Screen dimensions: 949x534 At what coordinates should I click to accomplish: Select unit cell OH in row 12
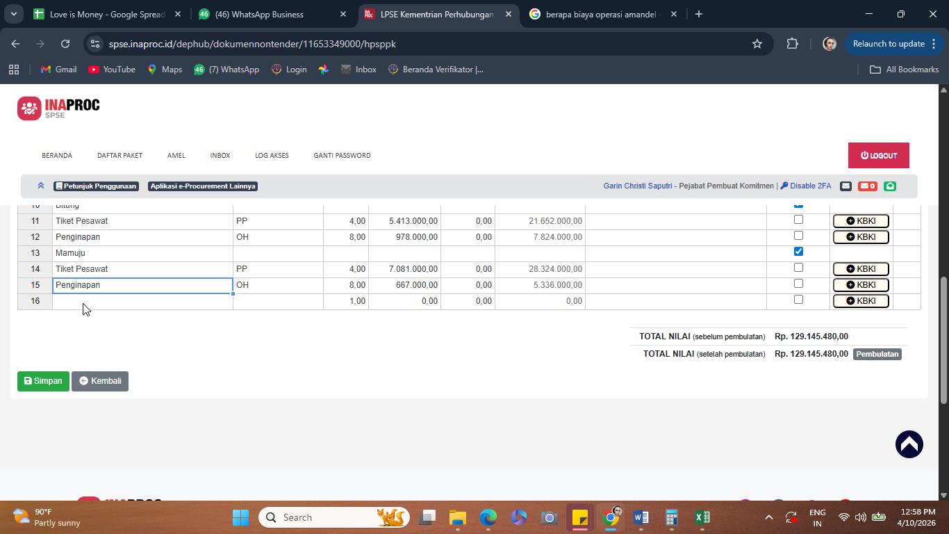278,237
